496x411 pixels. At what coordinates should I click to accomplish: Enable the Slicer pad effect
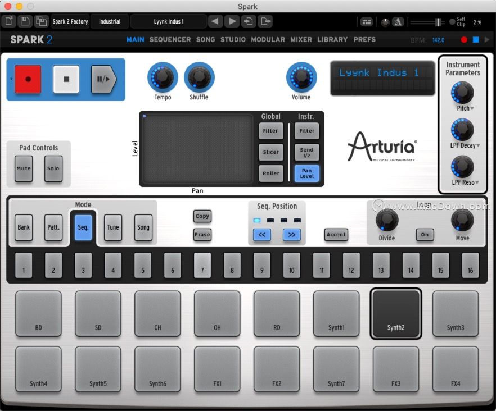[x=271, y=152]
